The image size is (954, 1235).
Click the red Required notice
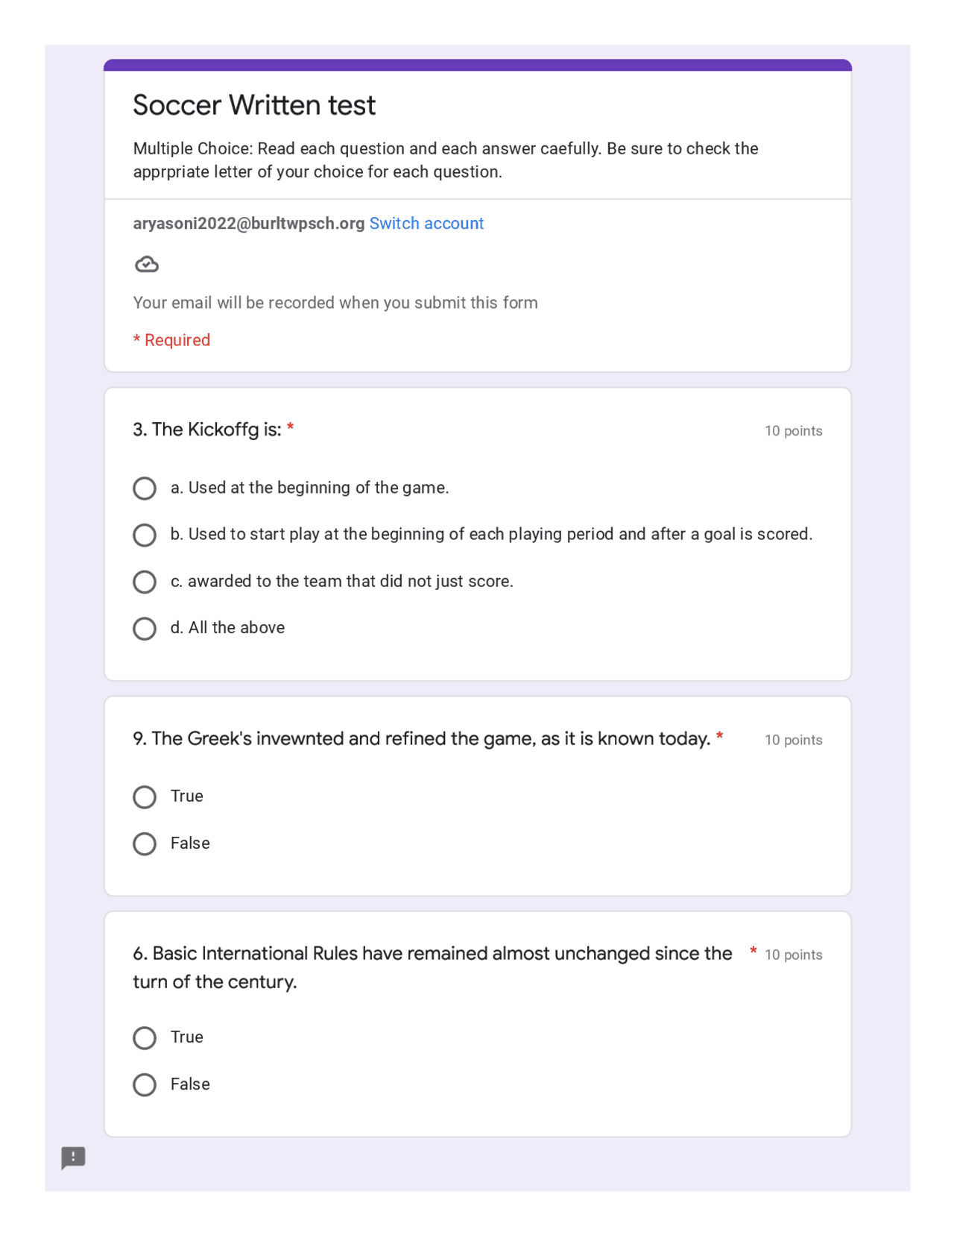click(x=171, y=340)
